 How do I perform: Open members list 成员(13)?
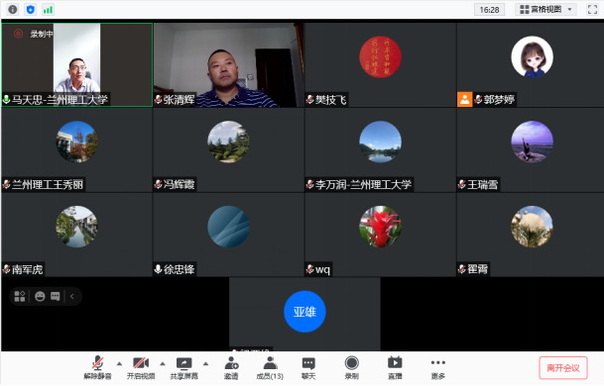tap(270, 367)
